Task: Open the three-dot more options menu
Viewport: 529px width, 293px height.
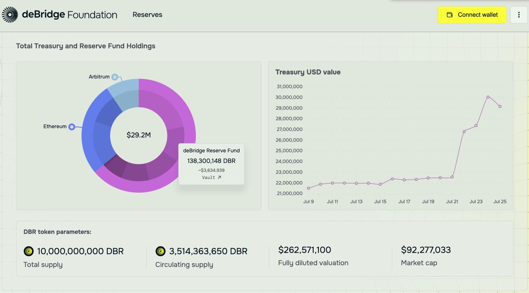Action: [x=519, y=15]
